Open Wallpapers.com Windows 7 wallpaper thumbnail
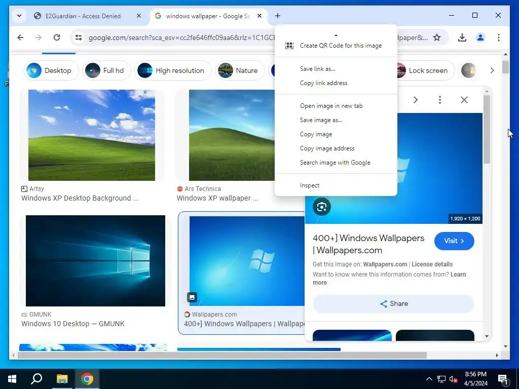Image resolution: width=519 pixels, height=389 pixels. [247, 261]
